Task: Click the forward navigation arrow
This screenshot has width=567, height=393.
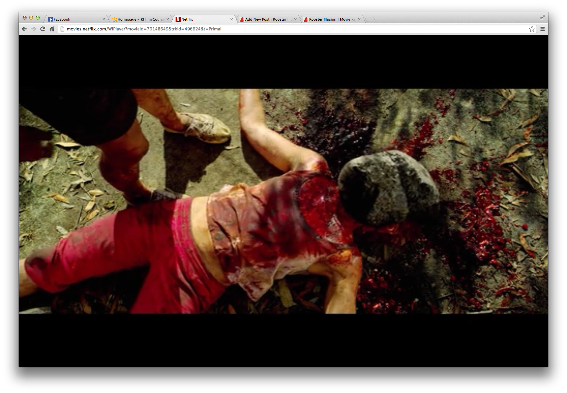Action: coord(33,29)
